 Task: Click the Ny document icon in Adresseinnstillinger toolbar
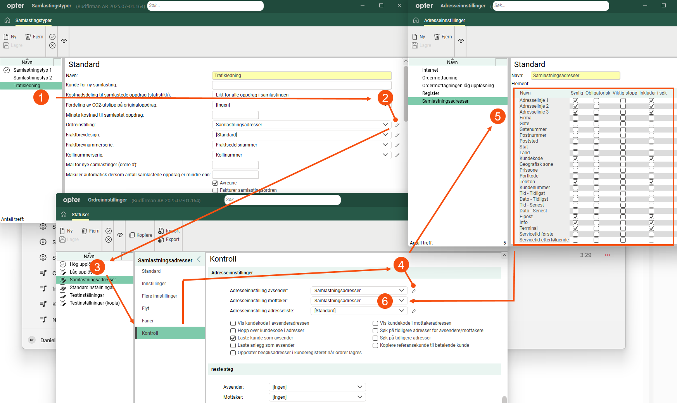pos(415,37)
